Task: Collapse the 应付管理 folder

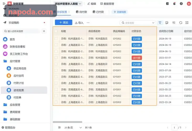Action: (5, 61)
